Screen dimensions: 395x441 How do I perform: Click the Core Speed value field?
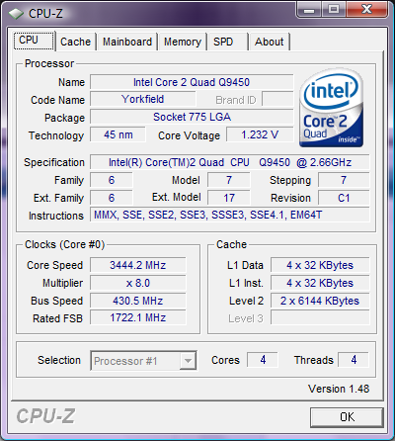pyautogui.click(x=138, y=265)
